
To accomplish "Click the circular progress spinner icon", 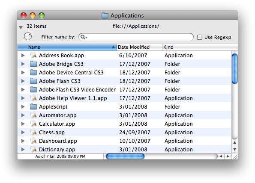I will (x=28, y=36).
